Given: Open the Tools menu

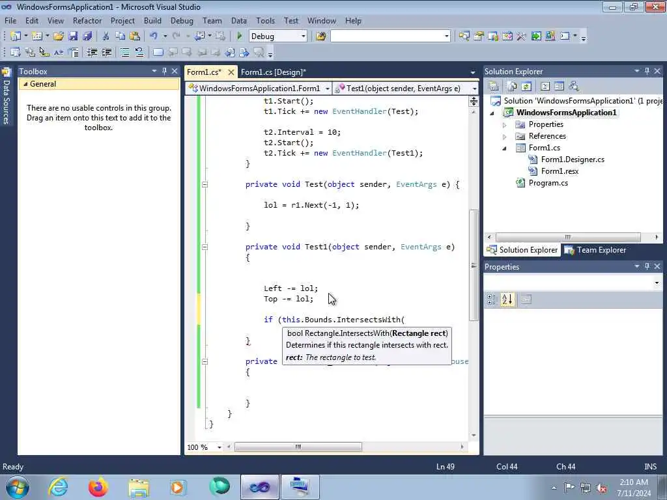Looking at the screenshot, I should click(265, 20).
